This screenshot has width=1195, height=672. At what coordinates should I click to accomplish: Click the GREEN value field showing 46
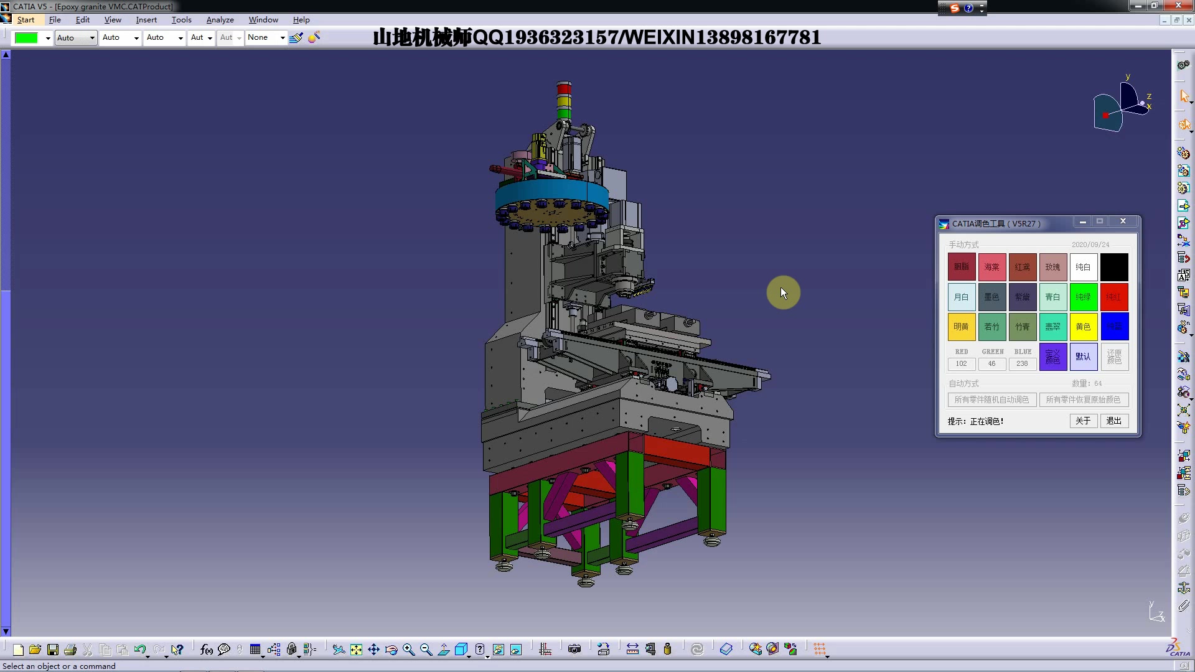[x=992, y=363]
